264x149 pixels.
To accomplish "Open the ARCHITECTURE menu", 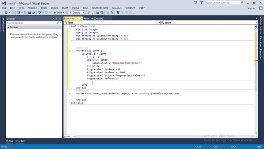I will click(100, 8).
